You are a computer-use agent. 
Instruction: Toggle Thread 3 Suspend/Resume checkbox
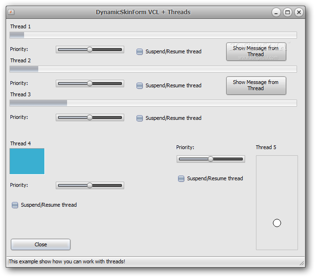click(x=140, y=118)
